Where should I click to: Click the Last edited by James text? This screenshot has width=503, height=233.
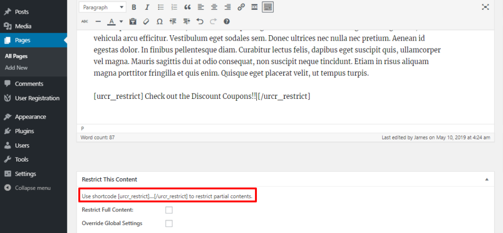[436, 138]
